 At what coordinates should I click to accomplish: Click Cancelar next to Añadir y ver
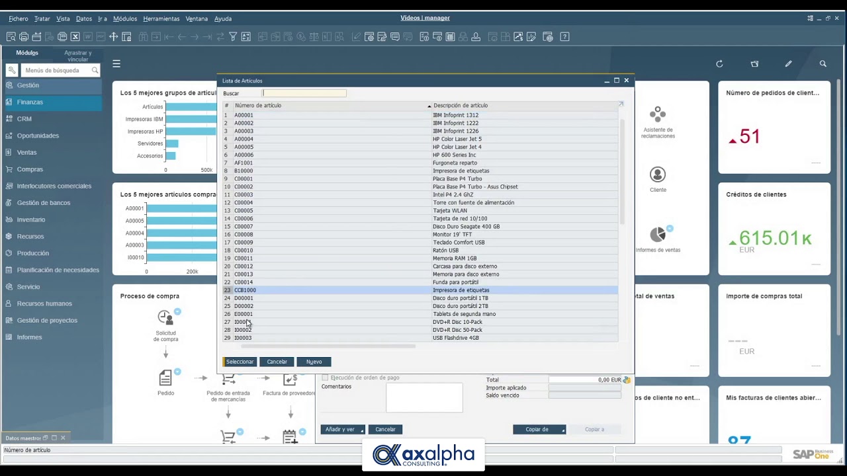pos(385,430)
